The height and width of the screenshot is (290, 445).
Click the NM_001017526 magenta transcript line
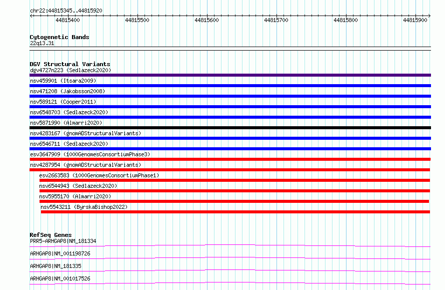coord(230,283)
